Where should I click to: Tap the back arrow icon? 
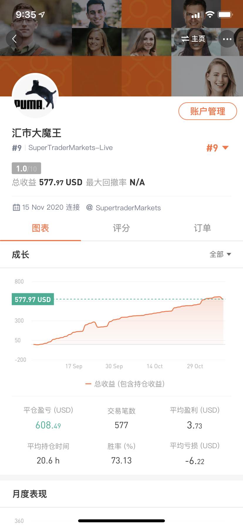tap(14, 39)
